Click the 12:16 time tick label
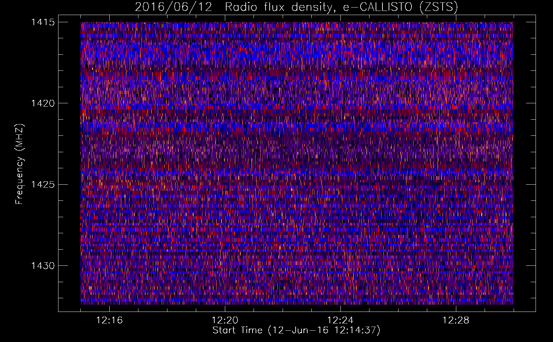This screenshot has height=342, width=553. [109, 320]
